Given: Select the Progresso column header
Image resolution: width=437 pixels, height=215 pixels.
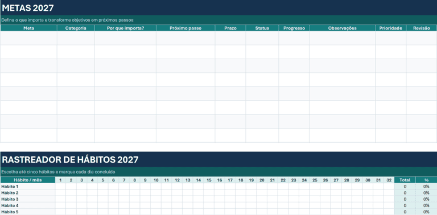Looking at the screenshot, I should point(294,28).
